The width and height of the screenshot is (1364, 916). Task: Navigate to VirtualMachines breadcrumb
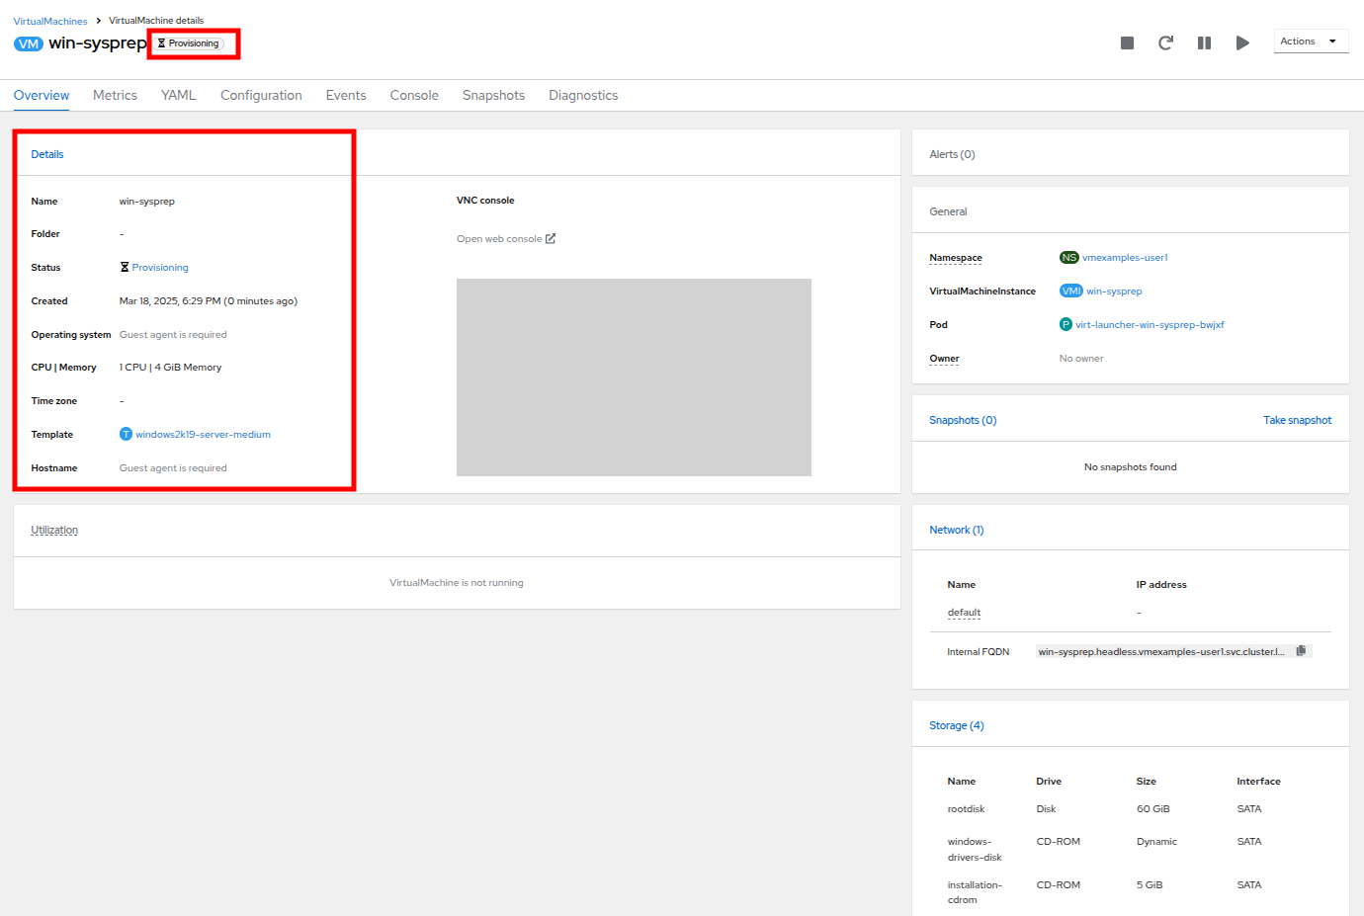click(x=50, y=21)
